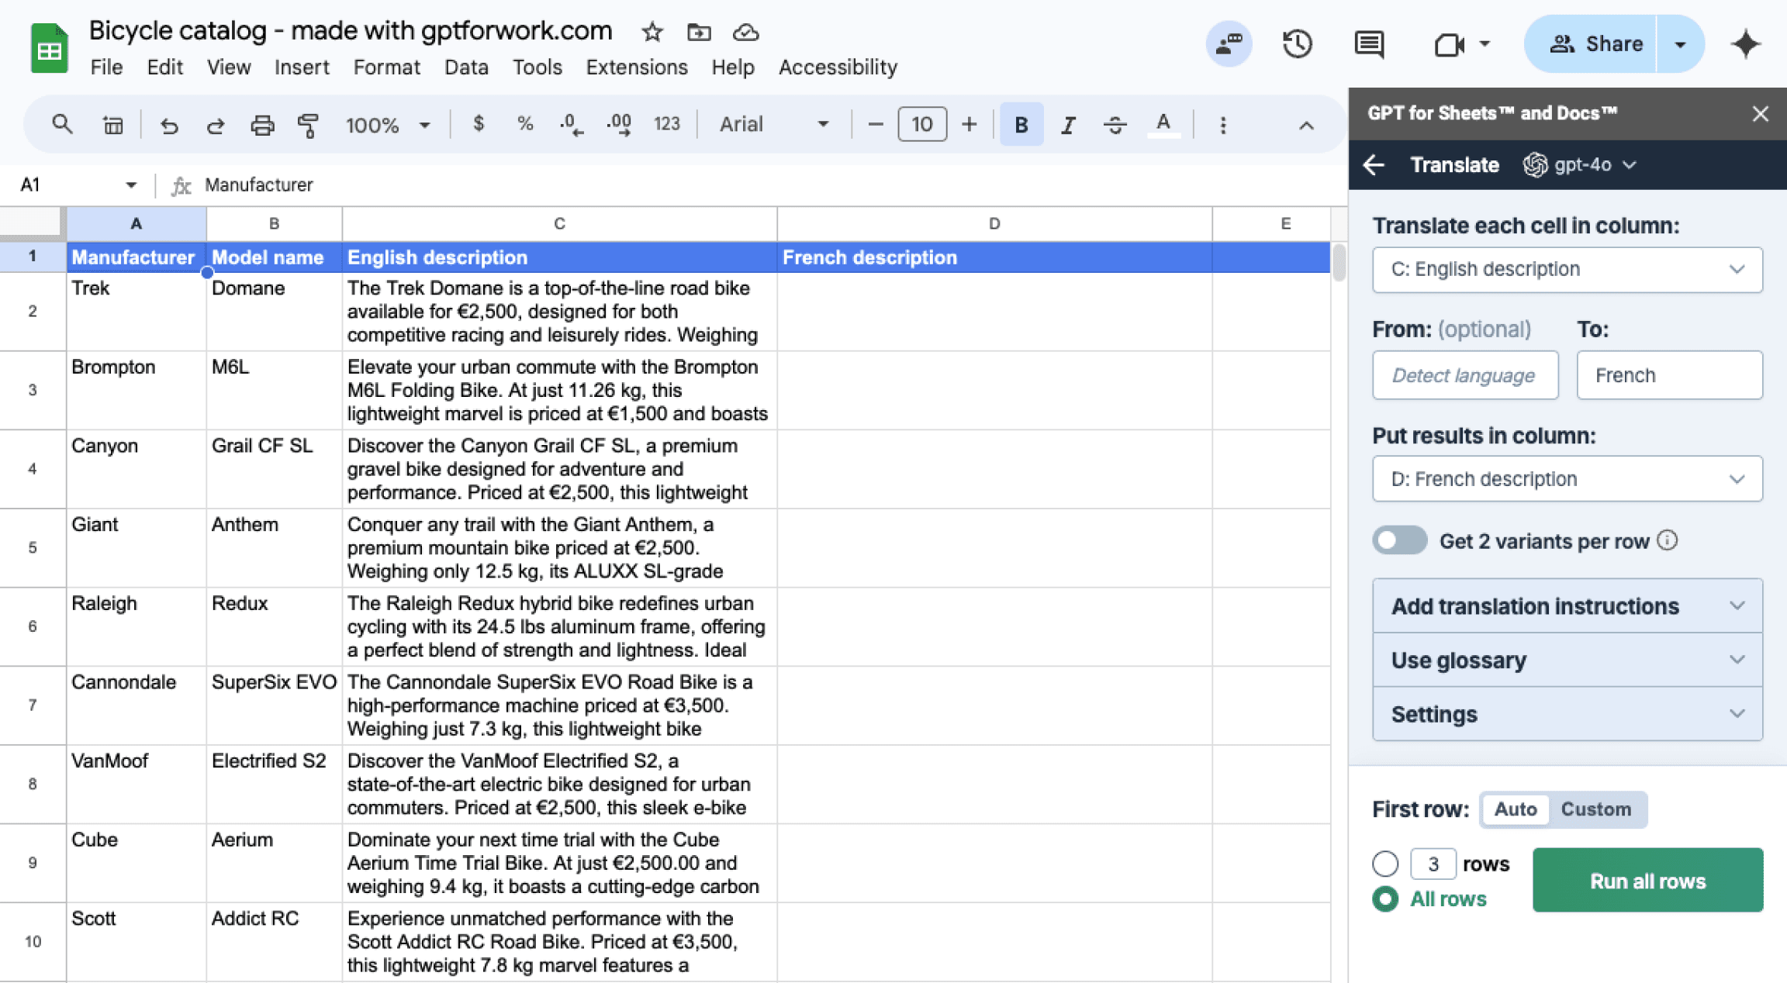Toggle italic formatting
Viewport: 1787px width, 983px height.
point(1068,124)
